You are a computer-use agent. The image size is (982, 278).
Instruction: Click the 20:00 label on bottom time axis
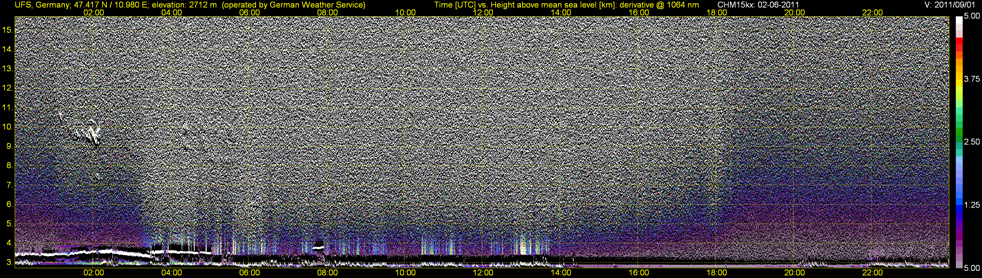tap(794, 273)
